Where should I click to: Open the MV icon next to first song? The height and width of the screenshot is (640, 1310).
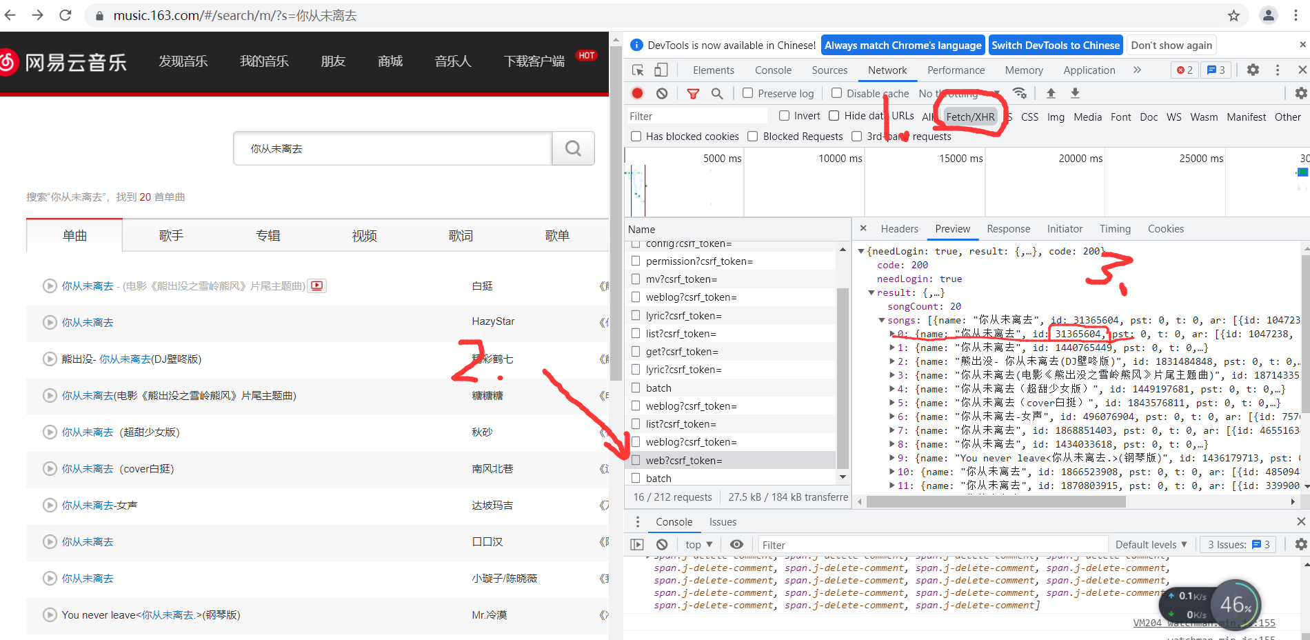pos(317,286)
